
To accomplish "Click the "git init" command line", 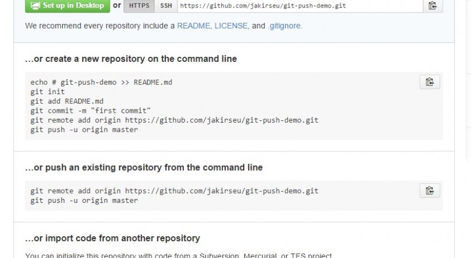I will [x=48, y=92].
